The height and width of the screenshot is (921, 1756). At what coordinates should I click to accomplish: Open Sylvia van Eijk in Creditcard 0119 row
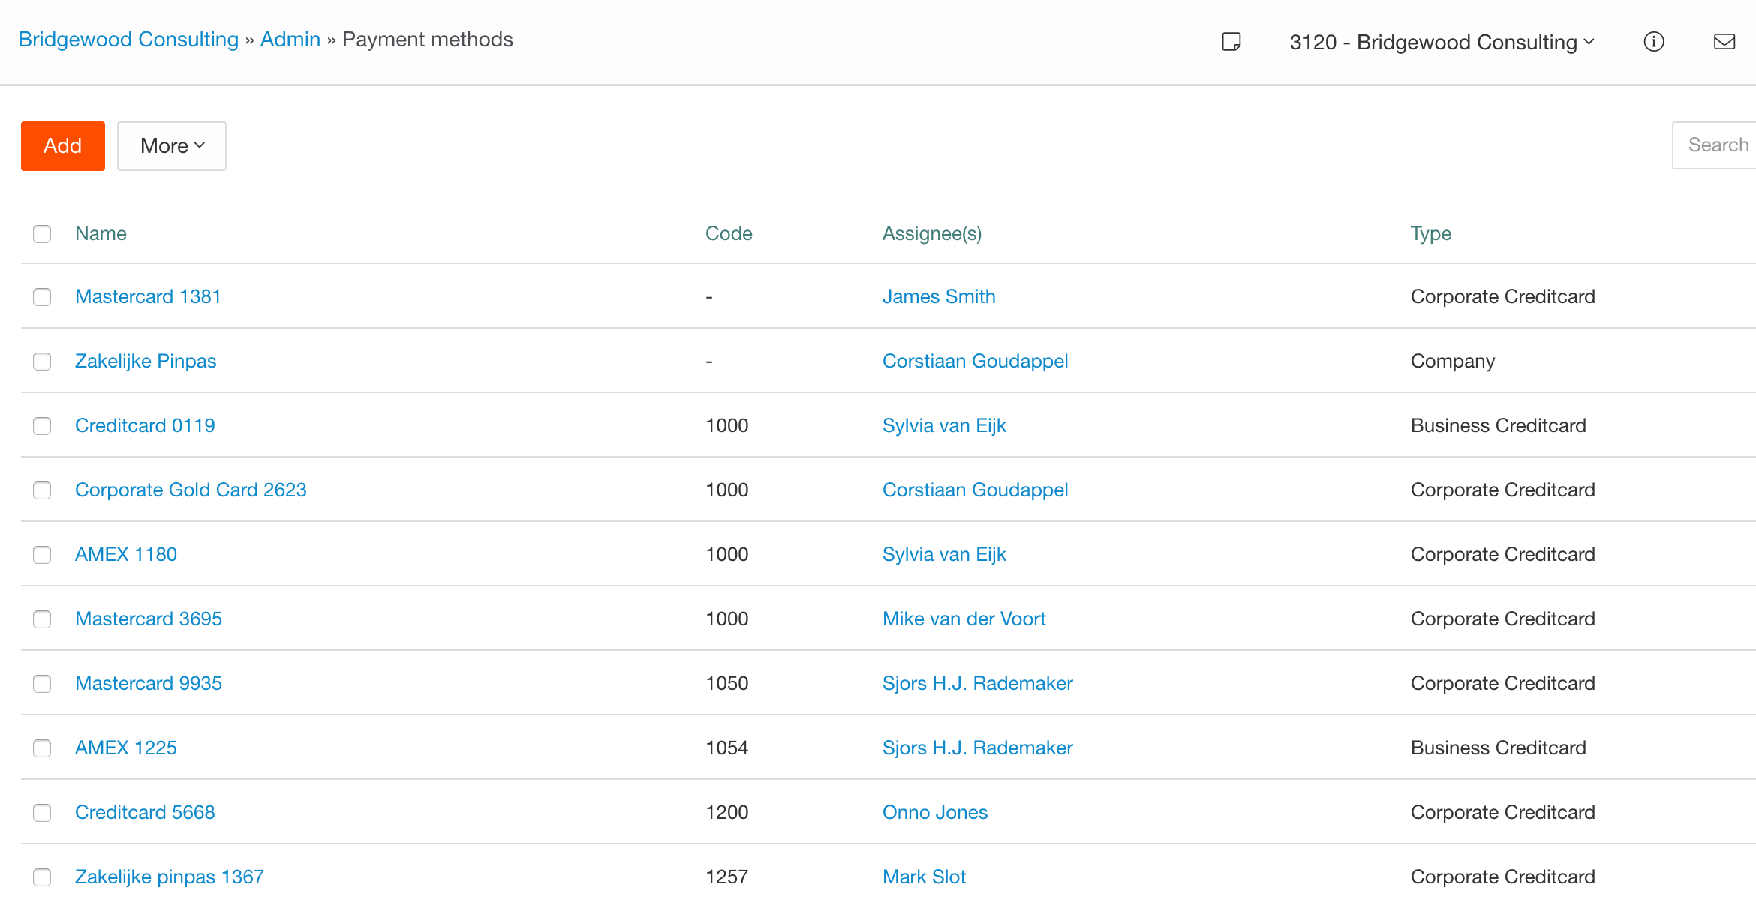[x=944, y=425]
